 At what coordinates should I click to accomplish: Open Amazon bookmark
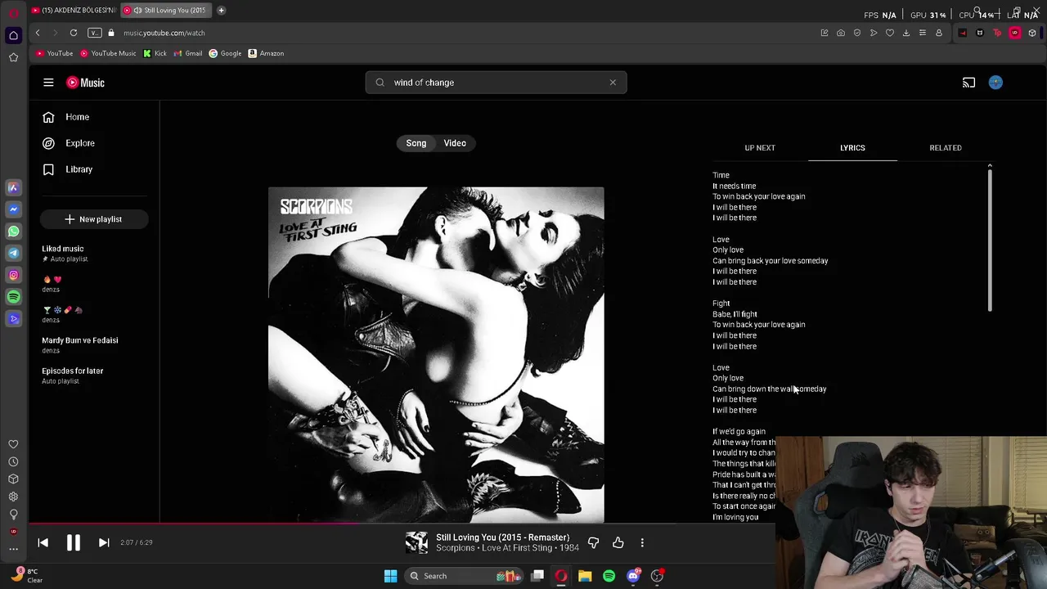[266, 53]
